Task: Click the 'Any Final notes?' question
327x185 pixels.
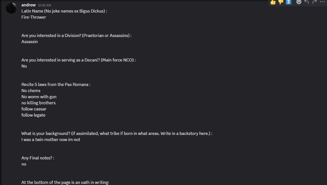Action: pyautogui.click(x=38, y=158)
